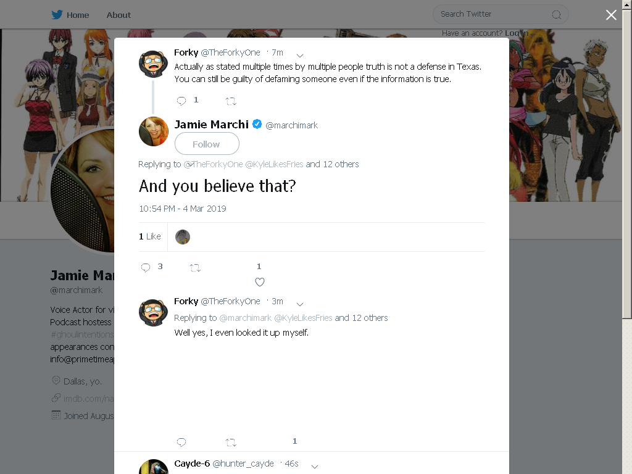Screen dimensions: 632x474
Task: Close the tweet overlay with the X
Action: pos(611,15)
